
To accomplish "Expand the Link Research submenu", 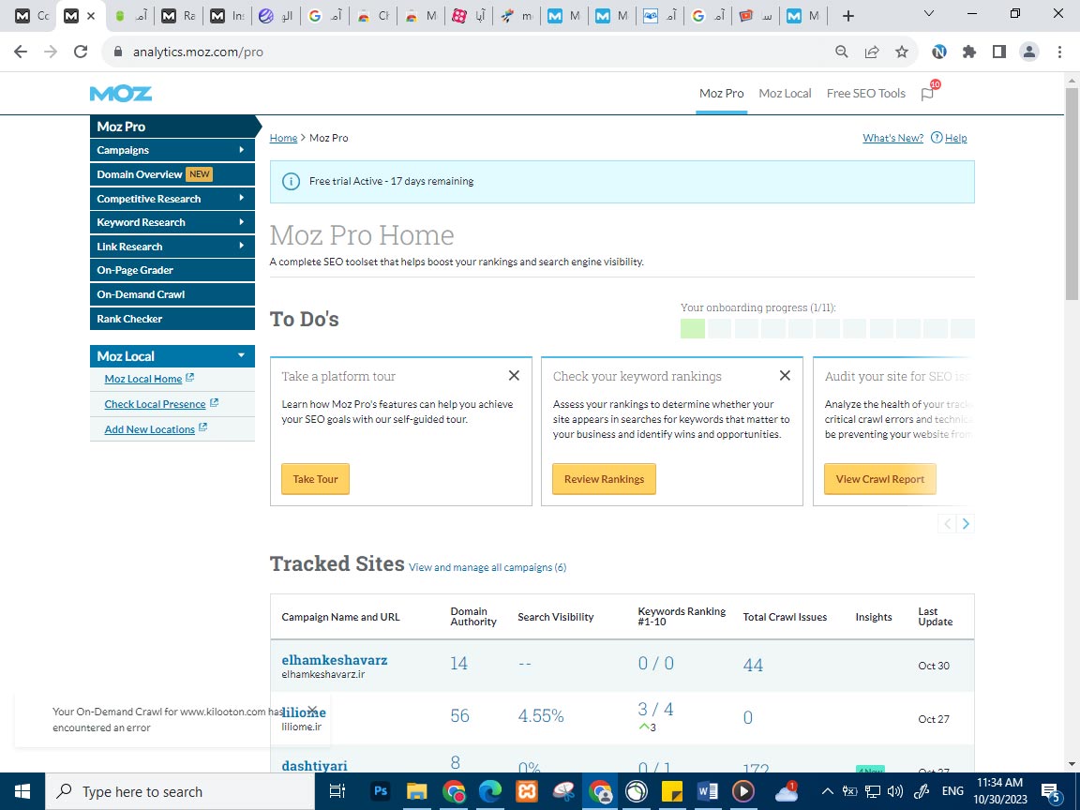I will pyautogui.click(x=241, y=247).
